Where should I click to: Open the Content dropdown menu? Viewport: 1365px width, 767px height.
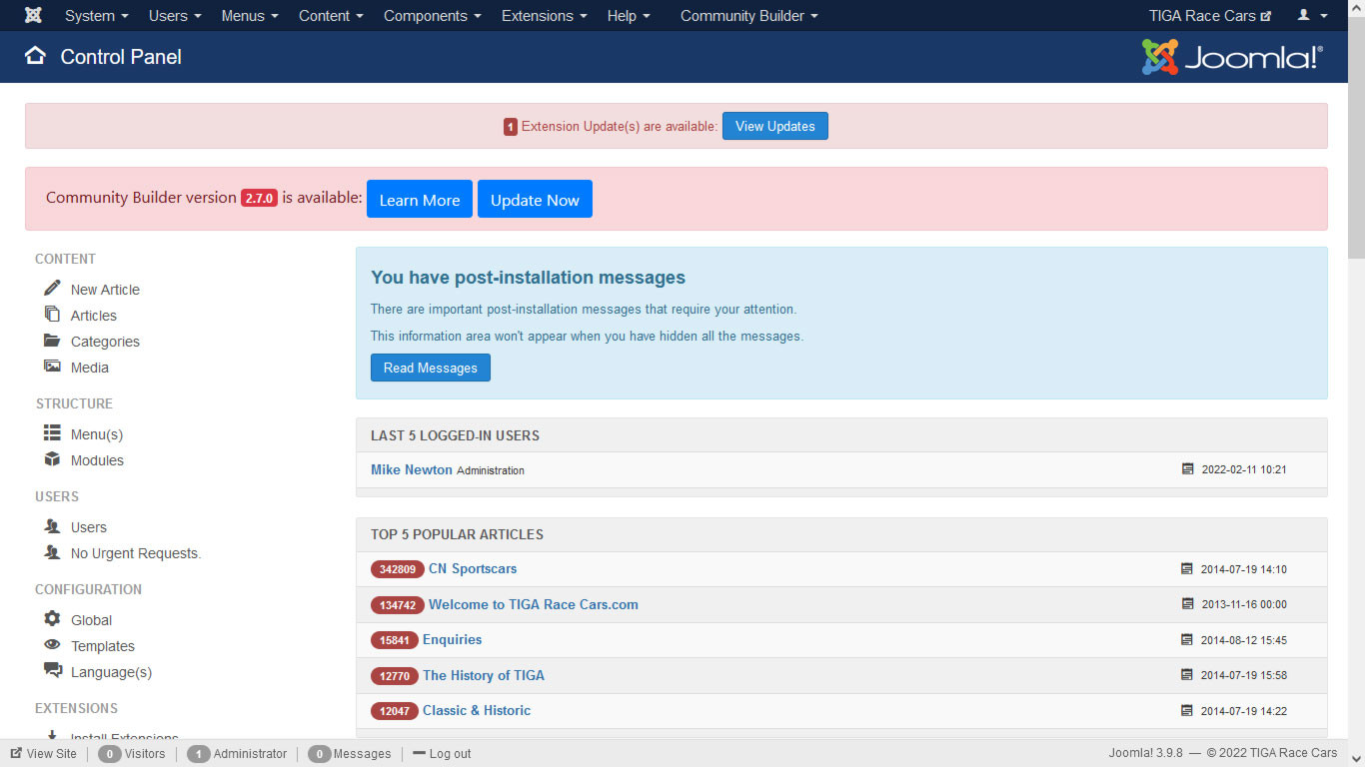pyautogui.click(x=331, y=16)
